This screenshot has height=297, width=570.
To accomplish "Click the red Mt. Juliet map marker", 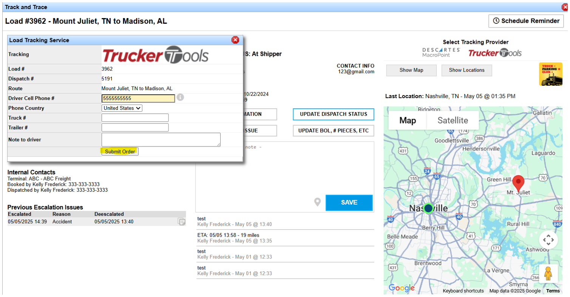I will (519, 183).
